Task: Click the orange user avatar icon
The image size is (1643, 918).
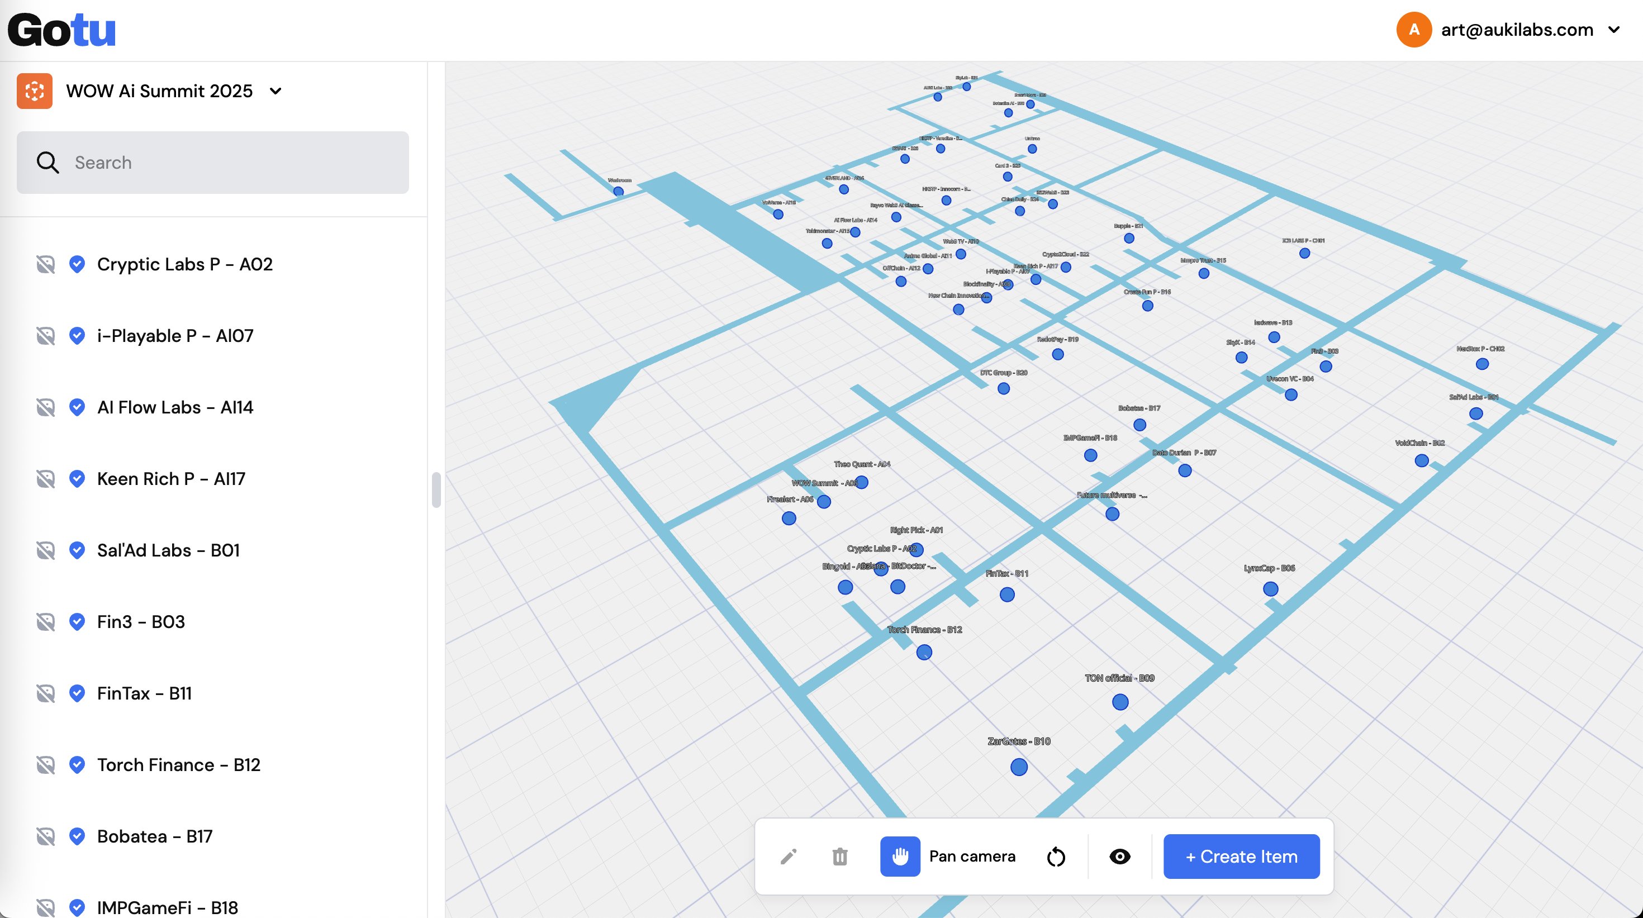Action: pos(1413,29)
